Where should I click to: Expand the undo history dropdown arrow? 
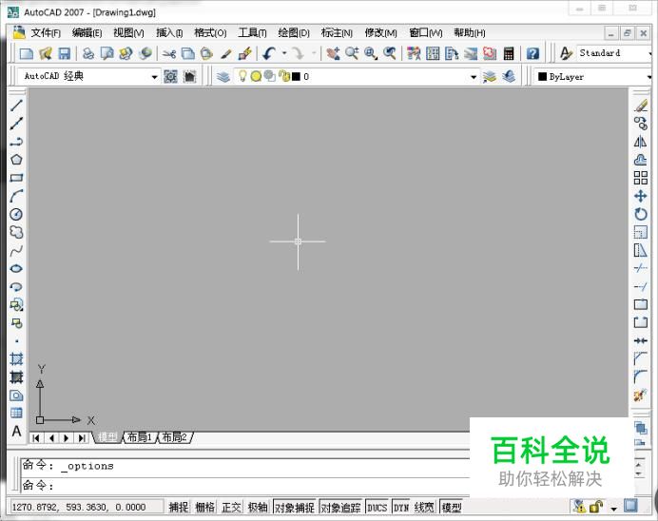[284, 53]
